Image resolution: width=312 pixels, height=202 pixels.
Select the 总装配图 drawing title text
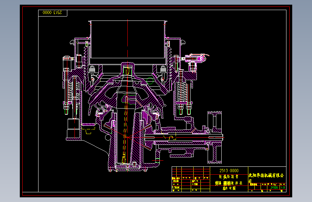[229, 188]
